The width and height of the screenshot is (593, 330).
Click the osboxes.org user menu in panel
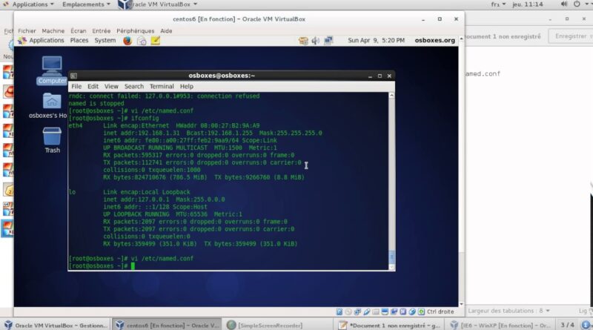[x=434, y=40]
